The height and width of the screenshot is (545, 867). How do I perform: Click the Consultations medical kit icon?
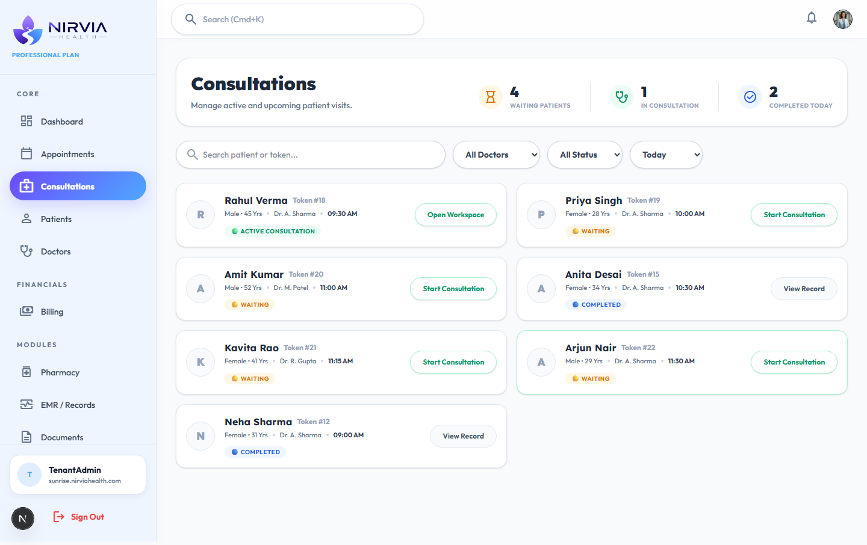click(x=26, y=186)
